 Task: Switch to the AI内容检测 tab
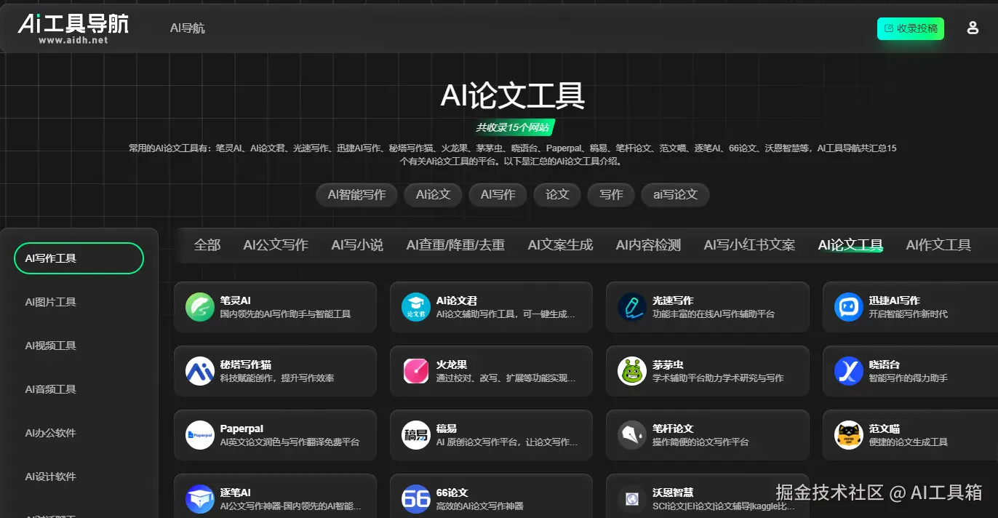[x=648, y=245]
